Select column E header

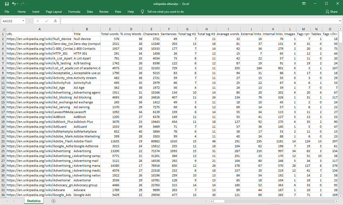coord(151,29)
